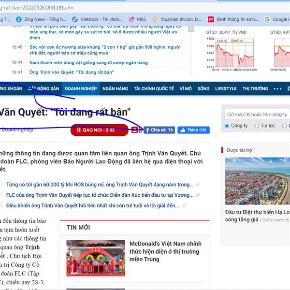Open the Mua/bán Bitcoin bookmark
Image resolution: width=290 pixels, height=290 pixels.
(177, 19)
